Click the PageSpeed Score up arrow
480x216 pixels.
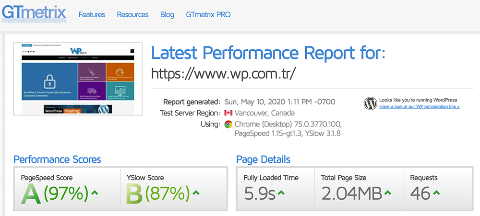tap(95, 193)
